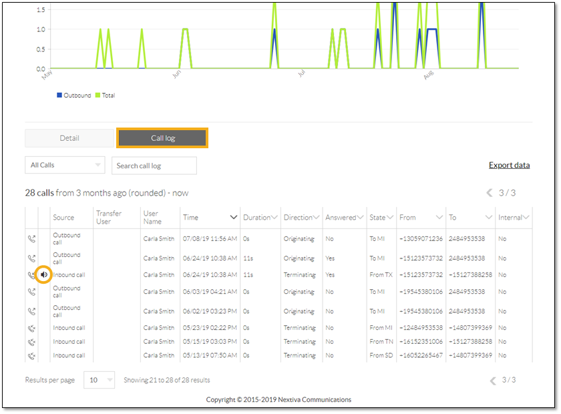Go to previous page using top arrow
Viewport: 561px width, 414px height.
coord(490,193)
